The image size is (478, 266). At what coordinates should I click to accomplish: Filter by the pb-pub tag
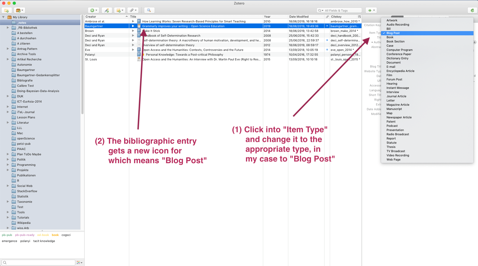click(x=7, y=235)
